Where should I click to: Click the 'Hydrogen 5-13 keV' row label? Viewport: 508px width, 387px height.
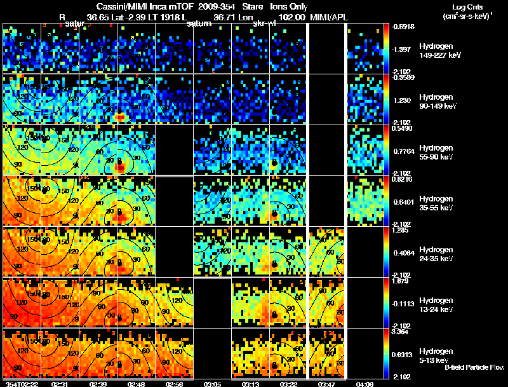click(436, 356)
